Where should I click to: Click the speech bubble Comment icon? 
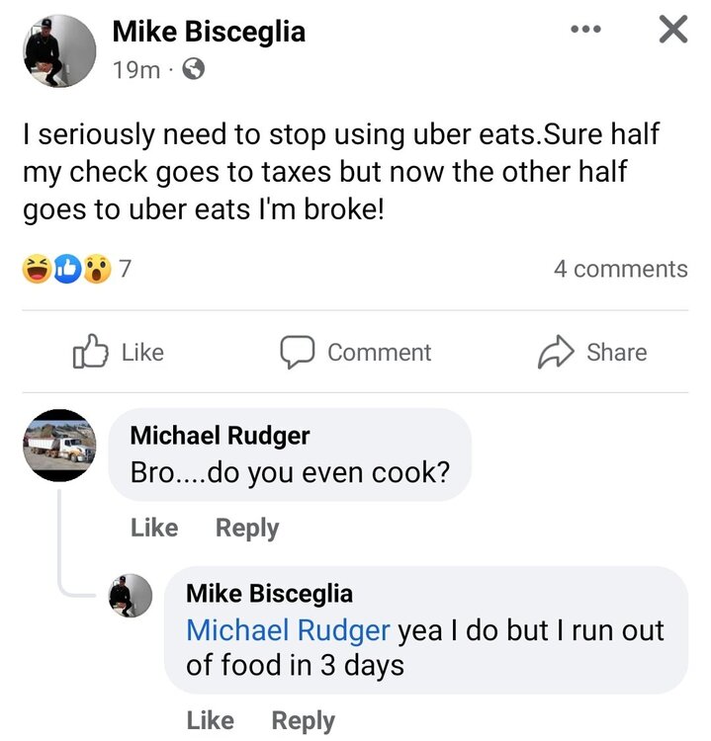coord(297,353)
